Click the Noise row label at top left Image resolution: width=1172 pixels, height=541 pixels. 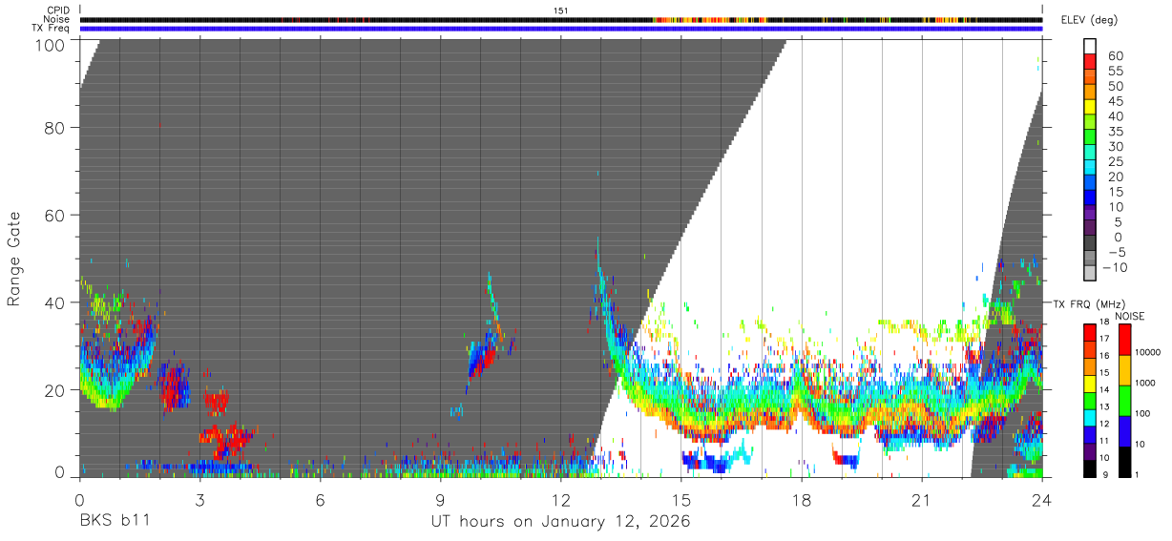[x=56, y=19]
